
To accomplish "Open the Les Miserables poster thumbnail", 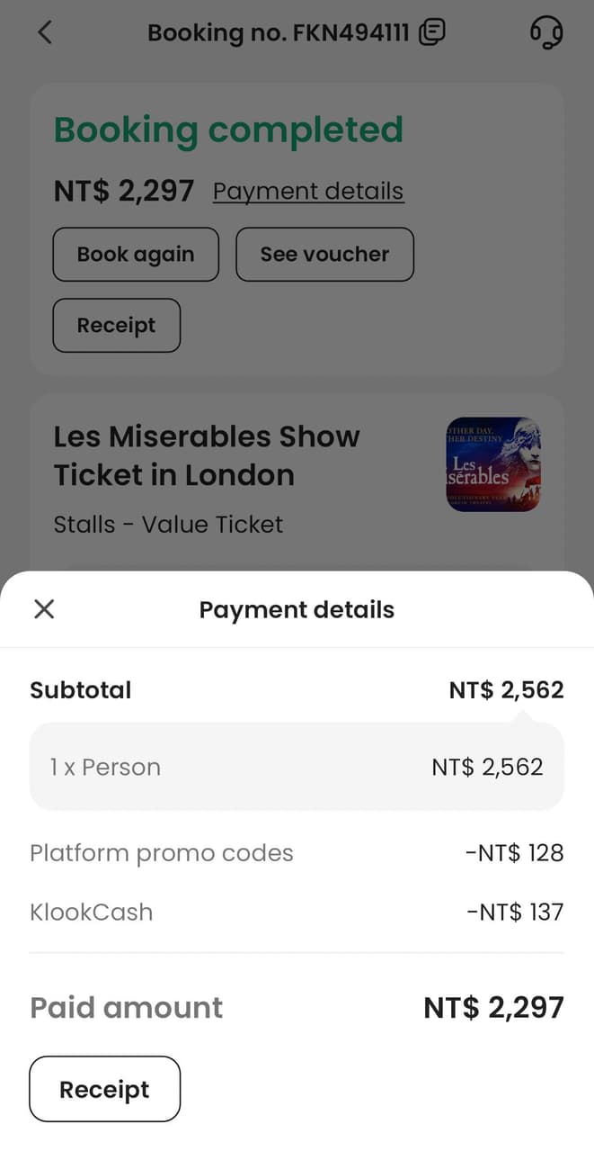I will 493,464.
